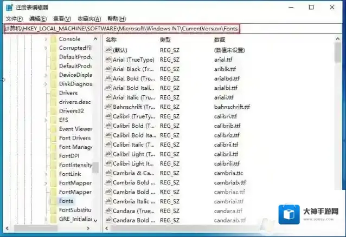Open the 文件(F) menu

14,19
